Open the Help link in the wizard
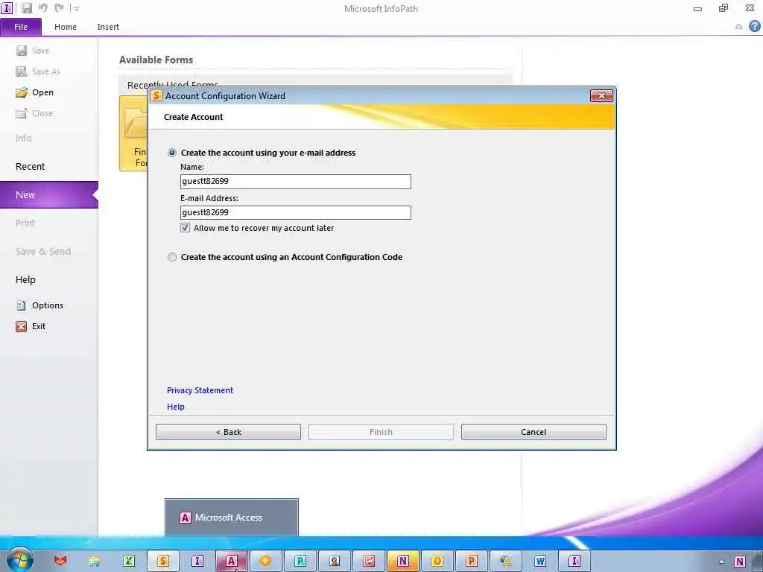The width and height of the screenshot is (763, 572). pos(176,407)
